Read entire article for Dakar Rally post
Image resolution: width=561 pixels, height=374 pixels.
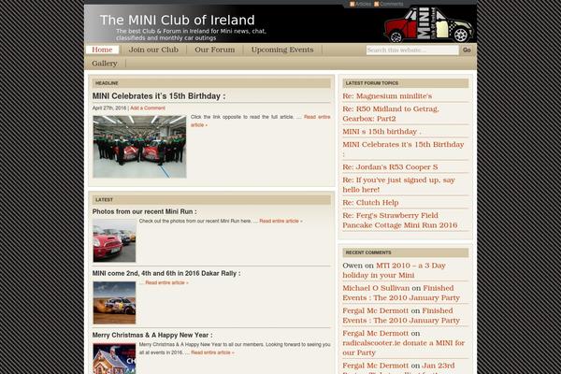click(x=166, y=282)
